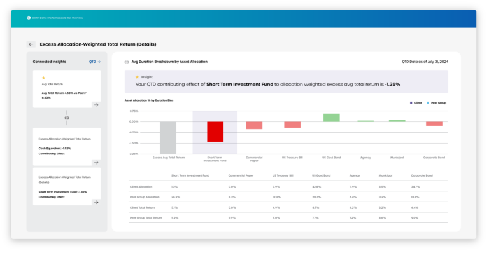Click the gold star on Avg Total Return card
This screenshot has width=489, height=253.
click(43, 78)
